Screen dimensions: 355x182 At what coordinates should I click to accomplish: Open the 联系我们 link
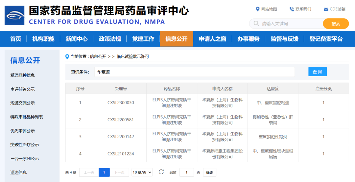tap(303, 9)
